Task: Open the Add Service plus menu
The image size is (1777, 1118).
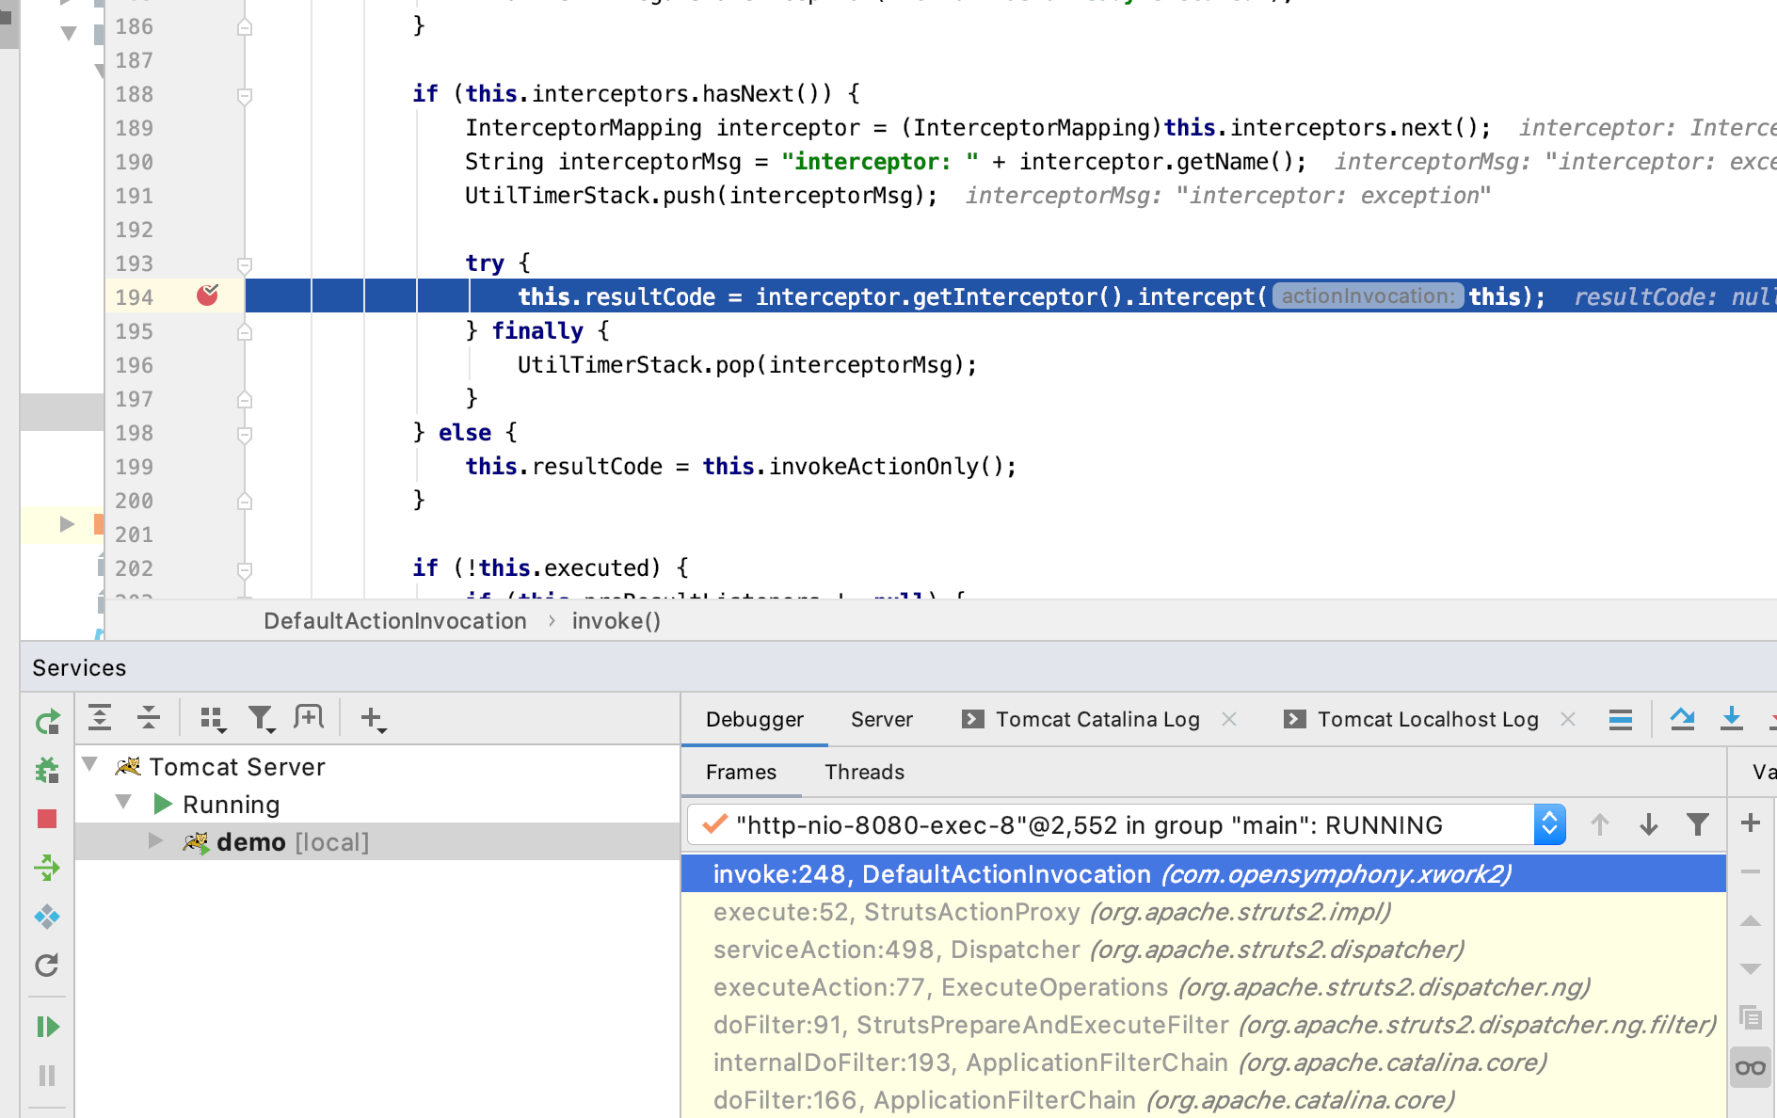Action: click(374, 719)
